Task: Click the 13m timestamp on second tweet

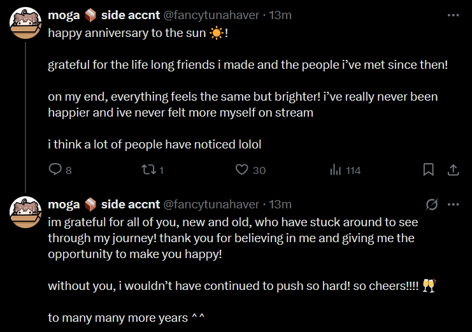Action: point(280,205)
